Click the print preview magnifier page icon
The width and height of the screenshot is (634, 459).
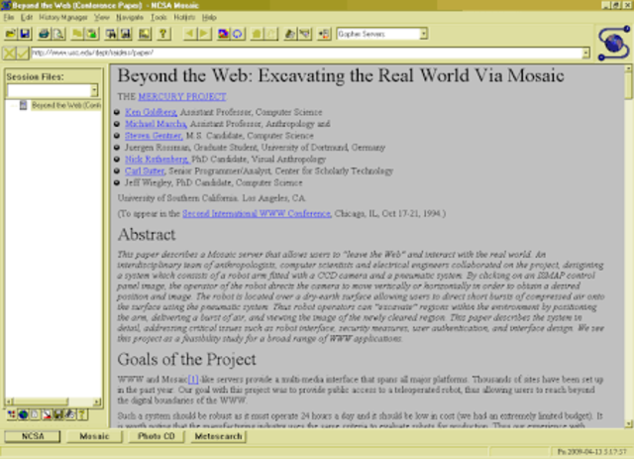[58, 34]
